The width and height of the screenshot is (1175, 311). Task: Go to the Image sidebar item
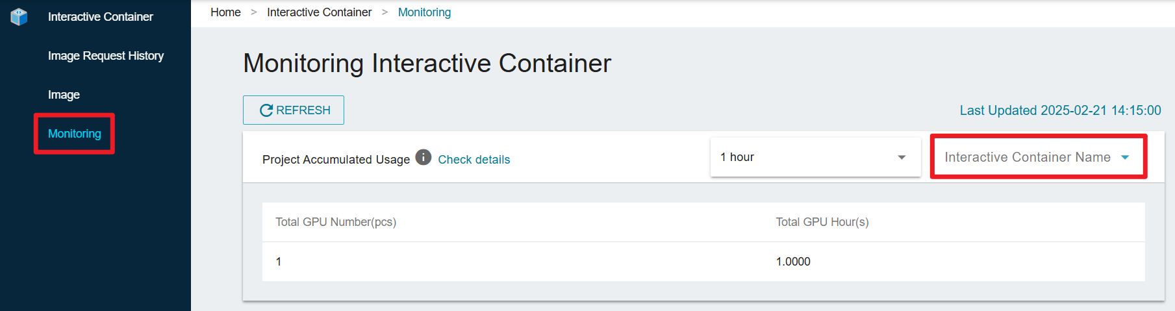click(x=64, y=95)
